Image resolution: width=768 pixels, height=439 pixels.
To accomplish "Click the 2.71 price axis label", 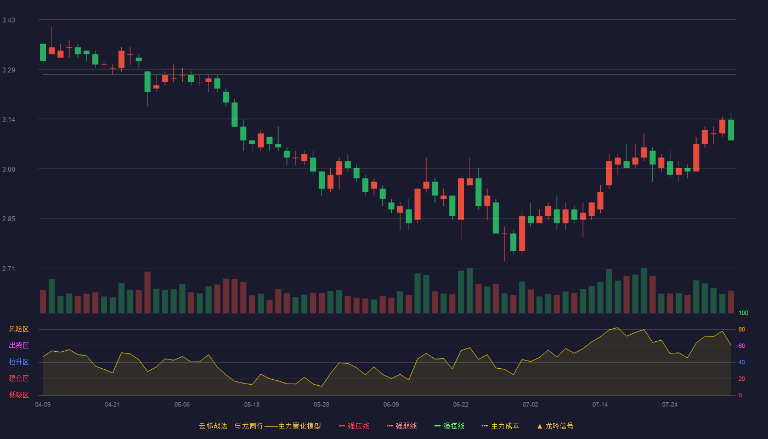I will (x=9, y=269).
